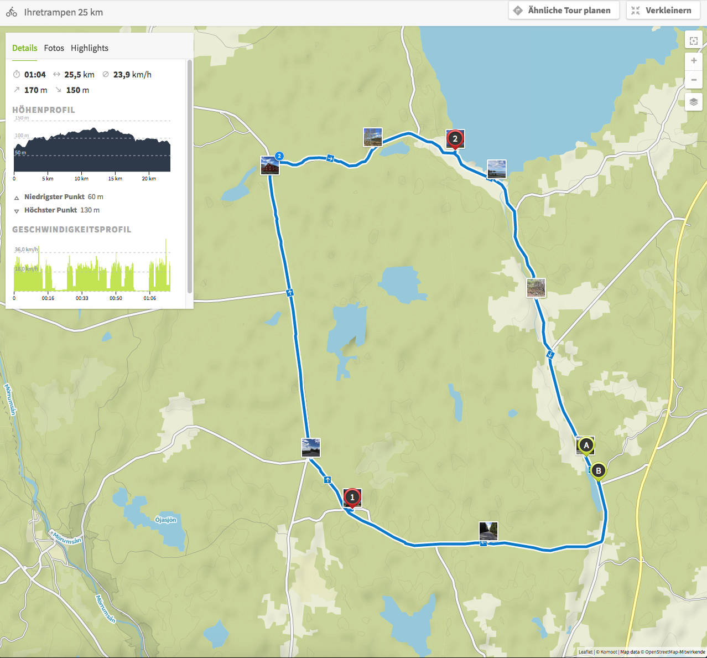
Task: Open the Highlights tab
Action: click(90, 48)
